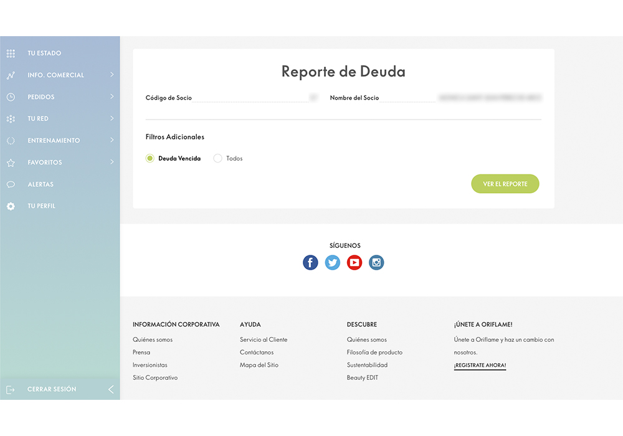Open the Tu Estado menu item

click(x=44, y=54)
